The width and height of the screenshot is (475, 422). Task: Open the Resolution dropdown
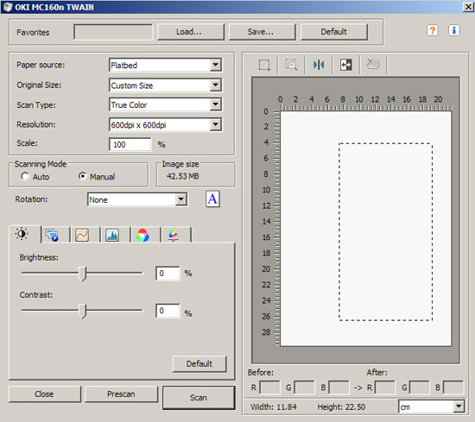pos(166,125)
